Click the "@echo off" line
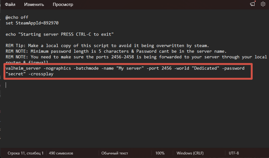 pos(17,17)
